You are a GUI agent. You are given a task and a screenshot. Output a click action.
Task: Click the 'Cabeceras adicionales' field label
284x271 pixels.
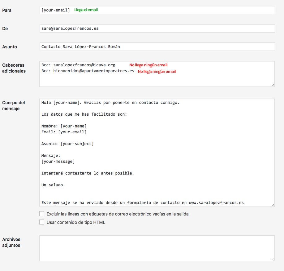click(x=14, y=68)
